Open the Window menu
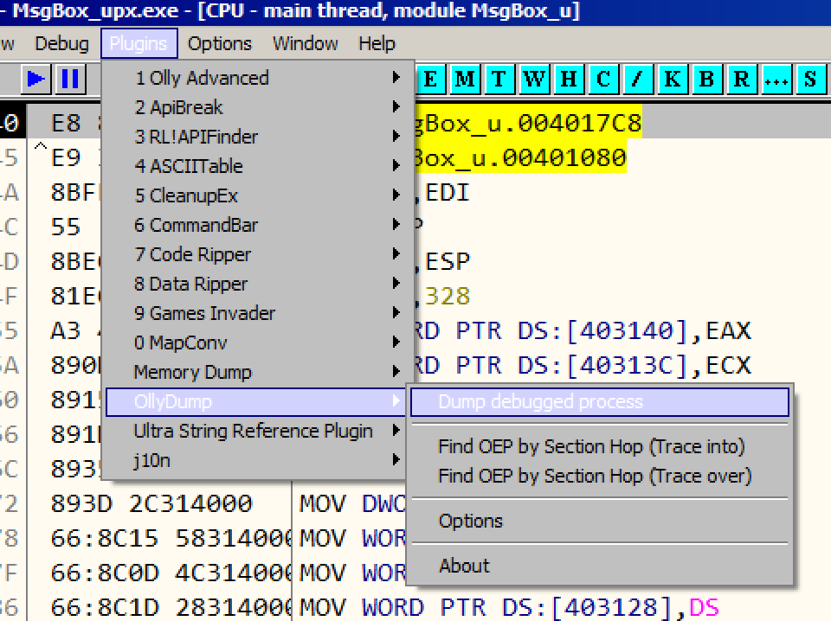Viewport: 831px width, 621px height. coord(306,43)
